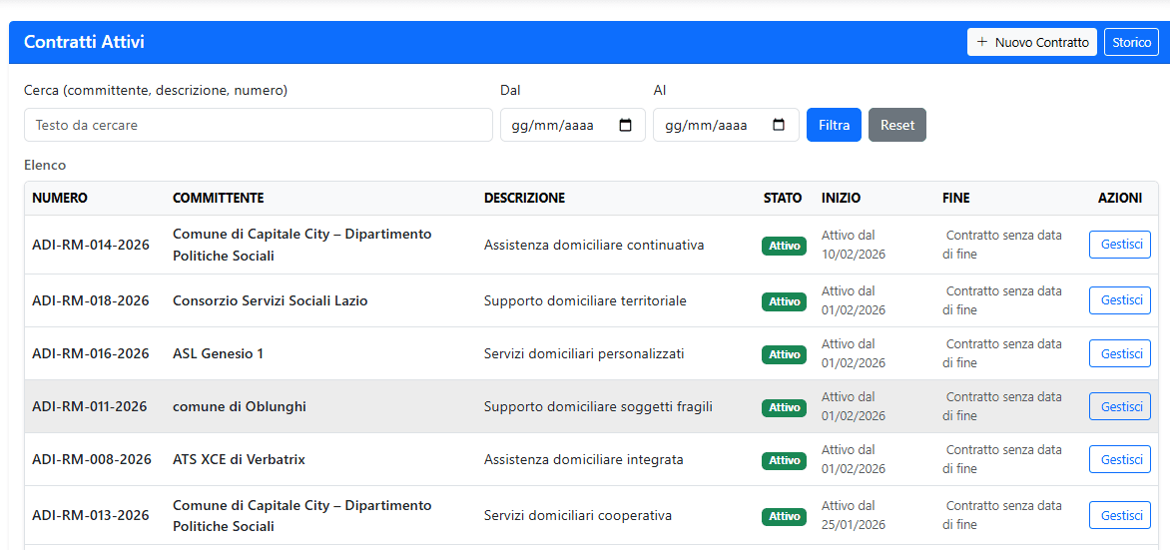Open calendar picker in Al date field
The height and width of the screenshot is (550, 1170).
[x=779, y=126]
